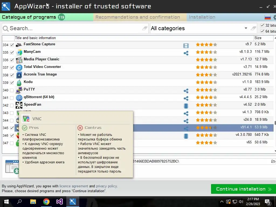Click the FastStone Capture program icon
The width and height of the screenshot is (276, 207).
click(x=19, y=45)
